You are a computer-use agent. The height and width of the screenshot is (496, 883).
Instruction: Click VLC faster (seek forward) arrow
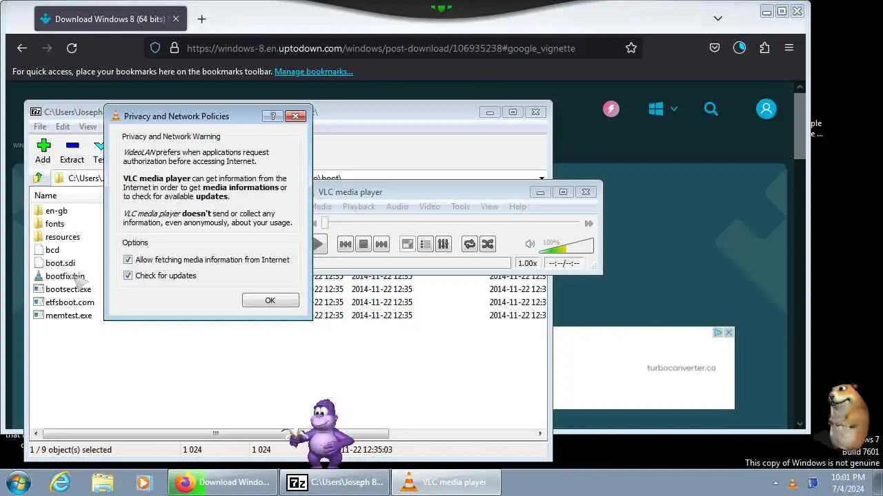click(x=588, y=223)
